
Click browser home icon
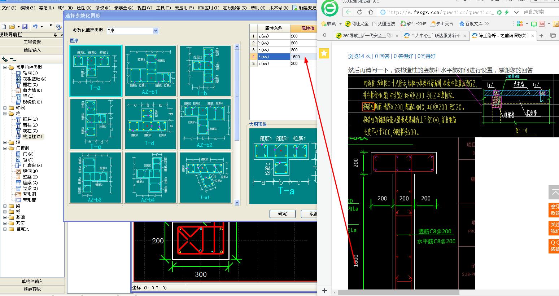(x=371, y=12)
